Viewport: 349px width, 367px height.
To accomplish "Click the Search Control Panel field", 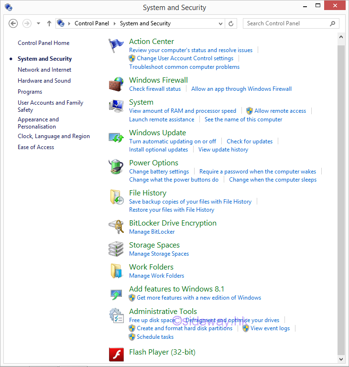I will click(x=287, y=23).
